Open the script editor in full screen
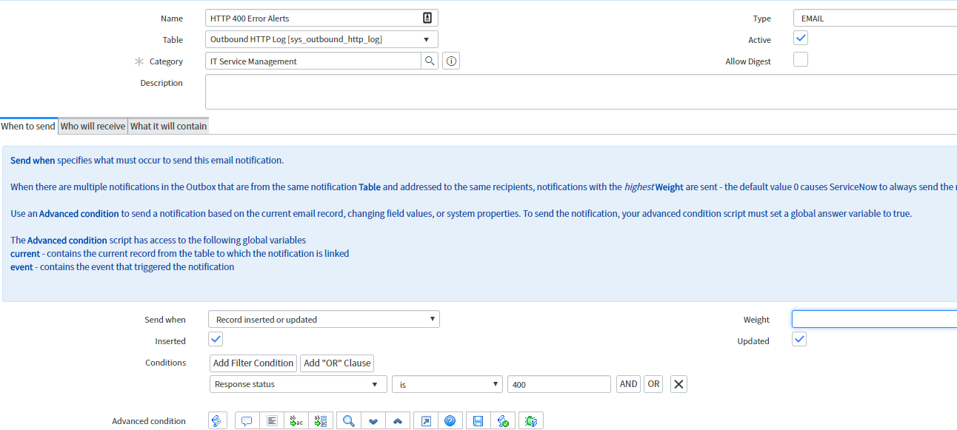Screen dimensions: 957x430 click(x=424, y=420)
